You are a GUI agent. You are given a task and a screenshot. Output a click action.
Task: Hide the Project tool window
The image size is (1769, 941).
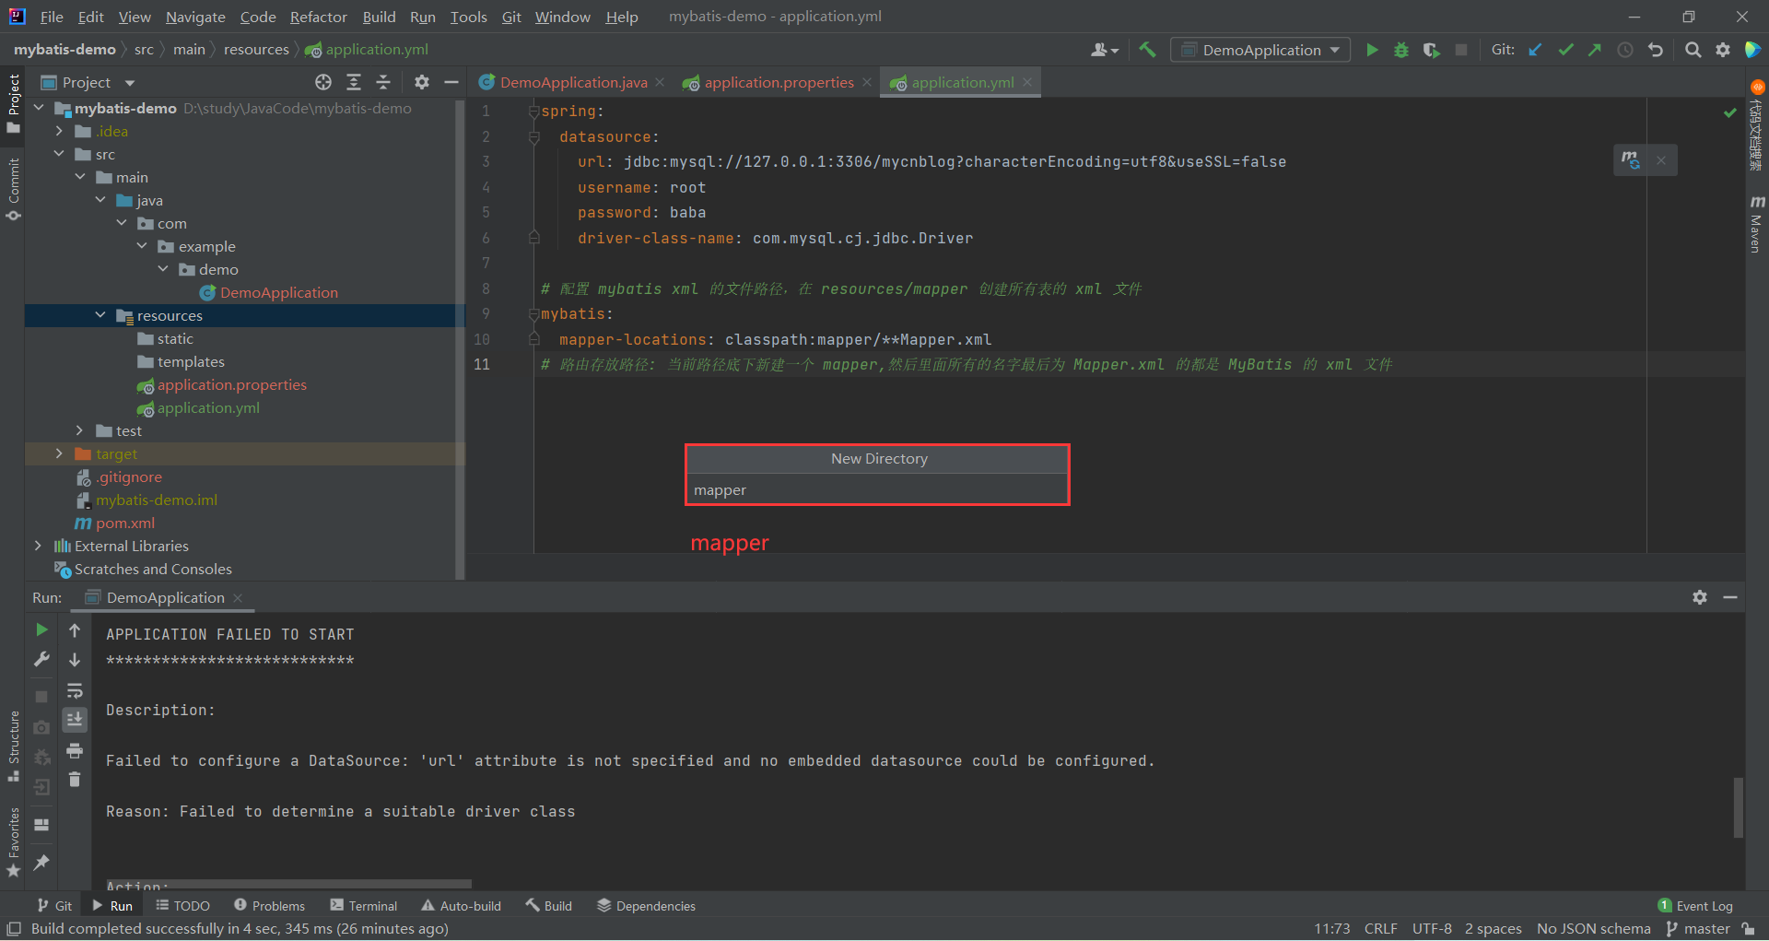451,82
